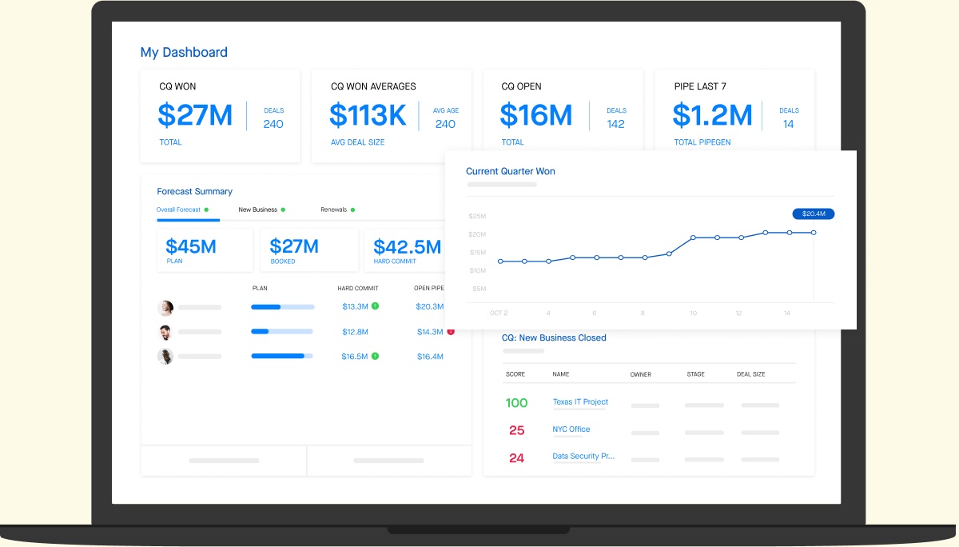Switch to the Overall Forecast tab
This screenshot has width=959, height=547.
coord(182,210)
